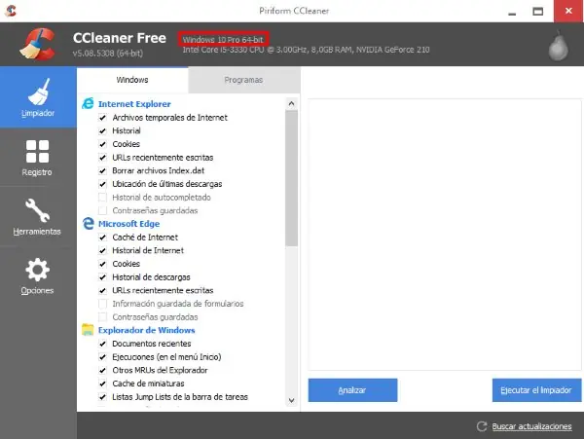
Task: Open the Opciones gear section
Action: point(38,275)
